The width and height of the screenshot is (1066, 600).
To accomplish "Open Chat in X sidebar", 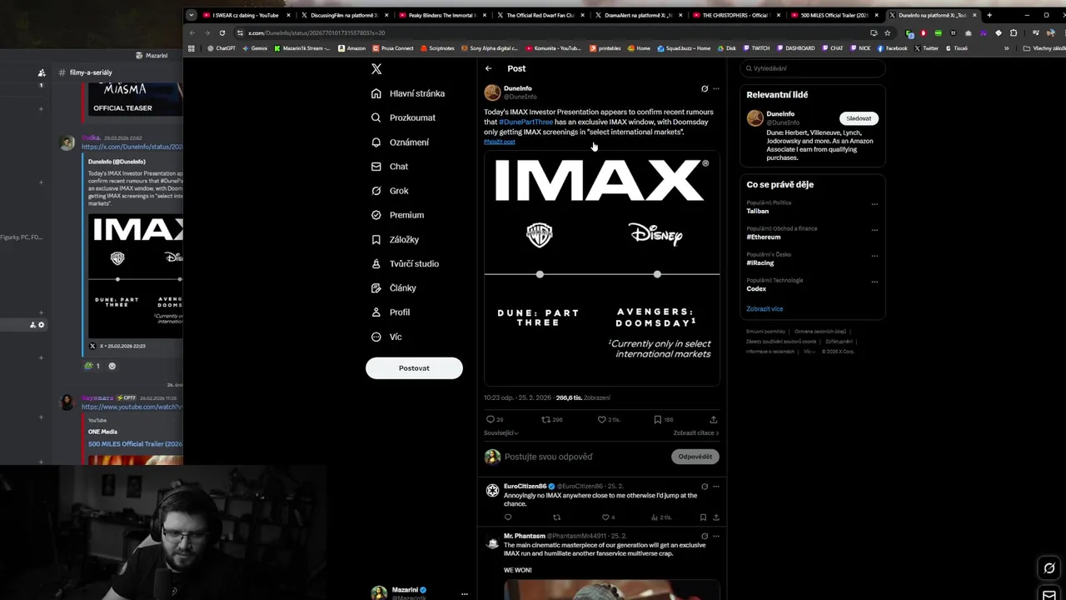I will click(x=389, y=167).
